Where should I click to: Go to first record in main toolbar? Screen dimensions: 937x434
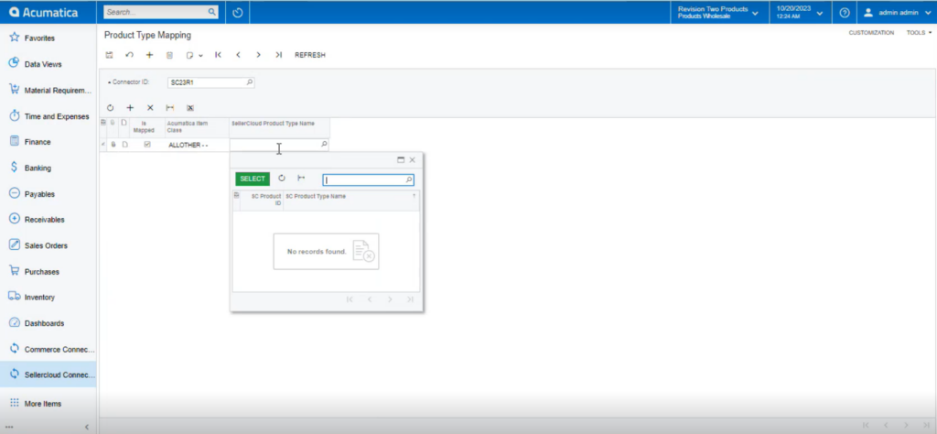(218, 55)
